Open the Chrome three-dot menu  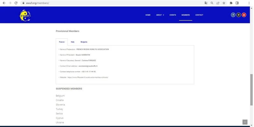249,3
